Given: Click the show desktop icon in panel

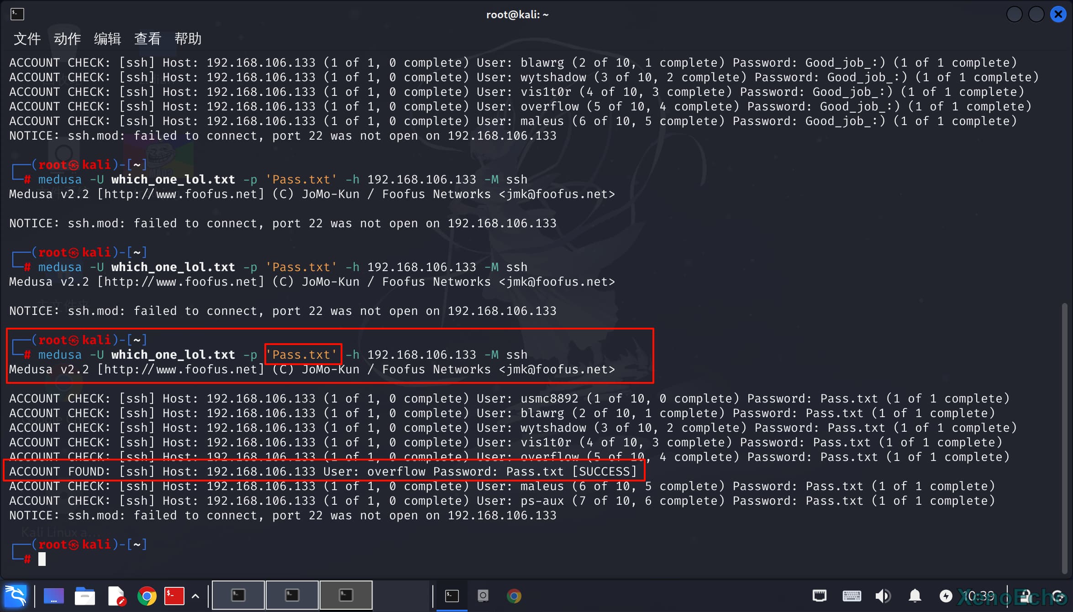Looking at the screenshot, I should click(53, 596).
